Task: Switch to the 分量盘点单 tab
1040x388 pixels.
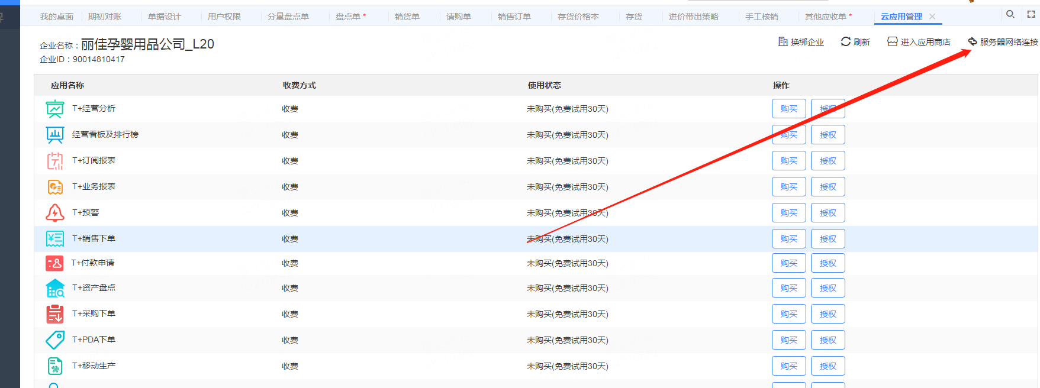Action: [x=288, y=17]
